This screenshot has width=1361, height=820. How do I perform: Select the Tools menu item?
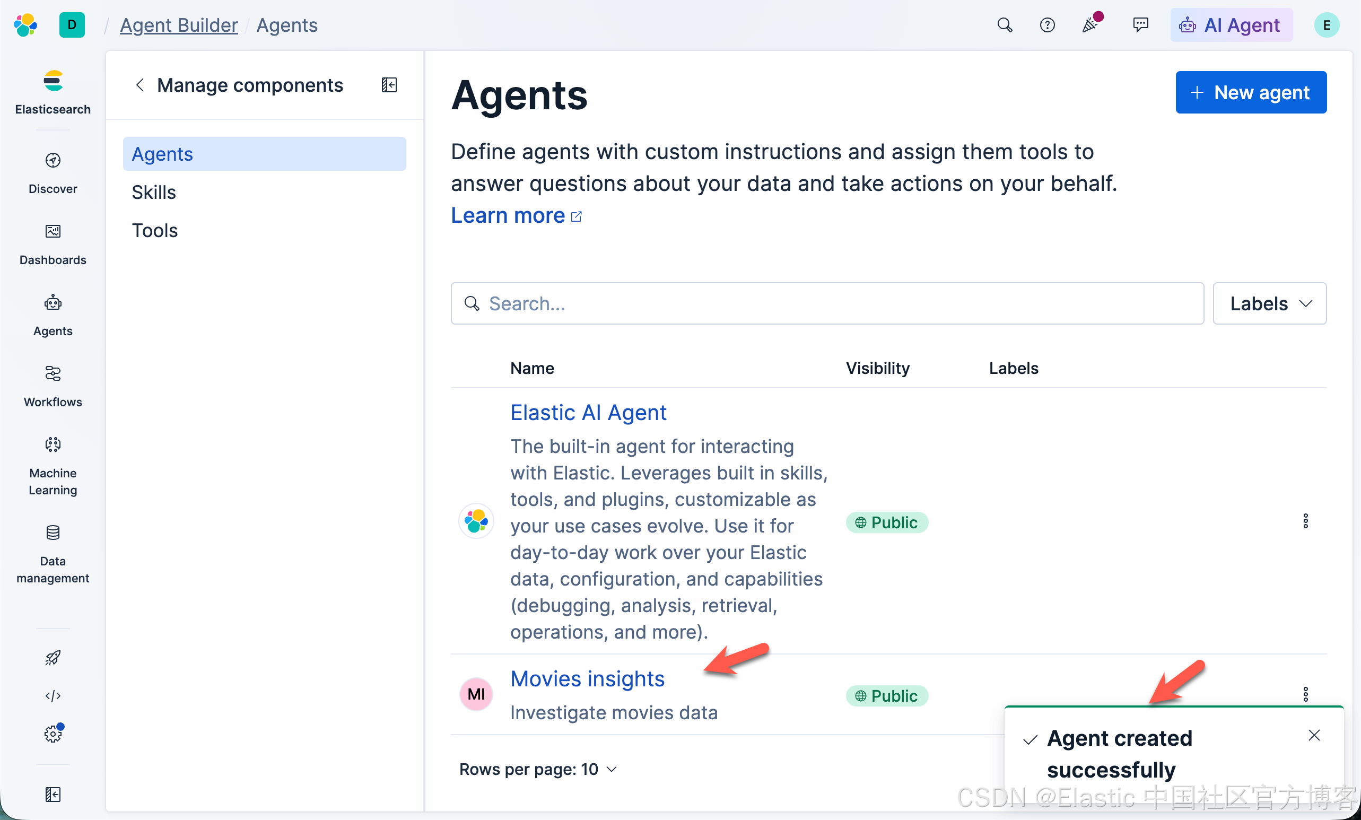coord(265,230)
